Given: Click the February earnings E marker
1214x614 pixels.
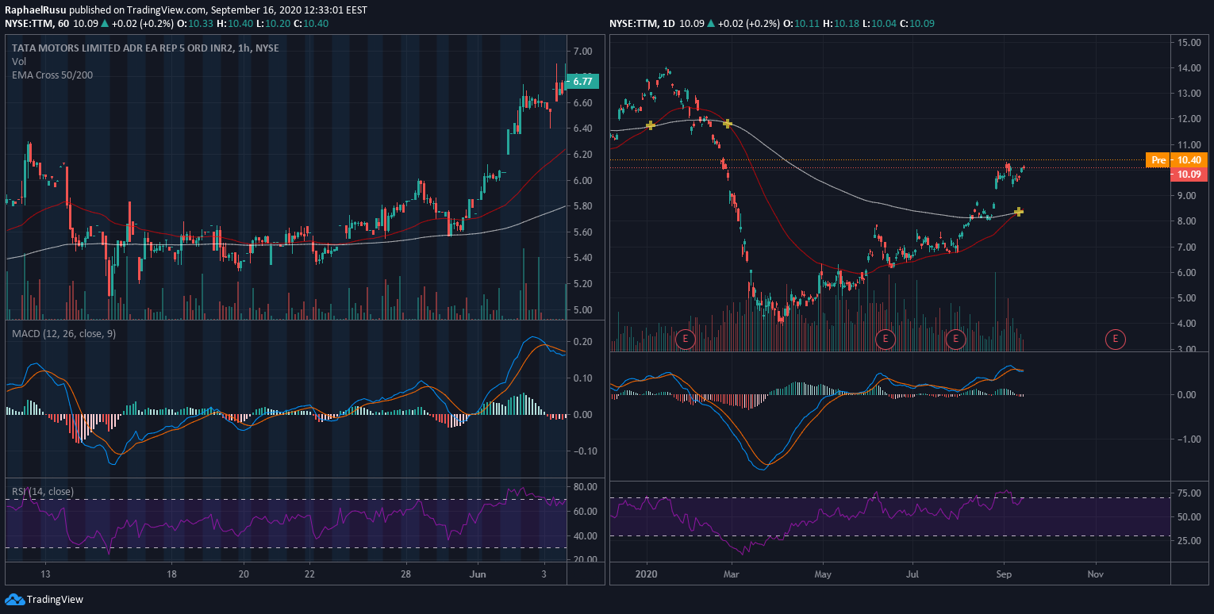Looking at the screenshot, I should pos(686,340).
